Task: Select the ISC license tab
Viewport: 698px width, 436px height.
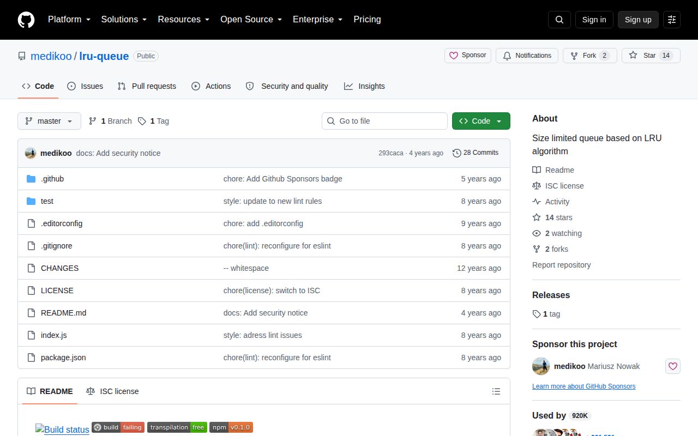Action: tap(112, 391)
